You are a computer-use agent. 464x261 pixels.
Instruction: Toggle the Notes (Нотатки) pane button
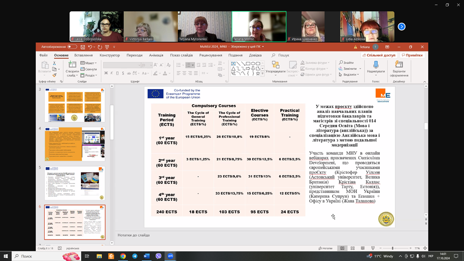click(325, 248)
